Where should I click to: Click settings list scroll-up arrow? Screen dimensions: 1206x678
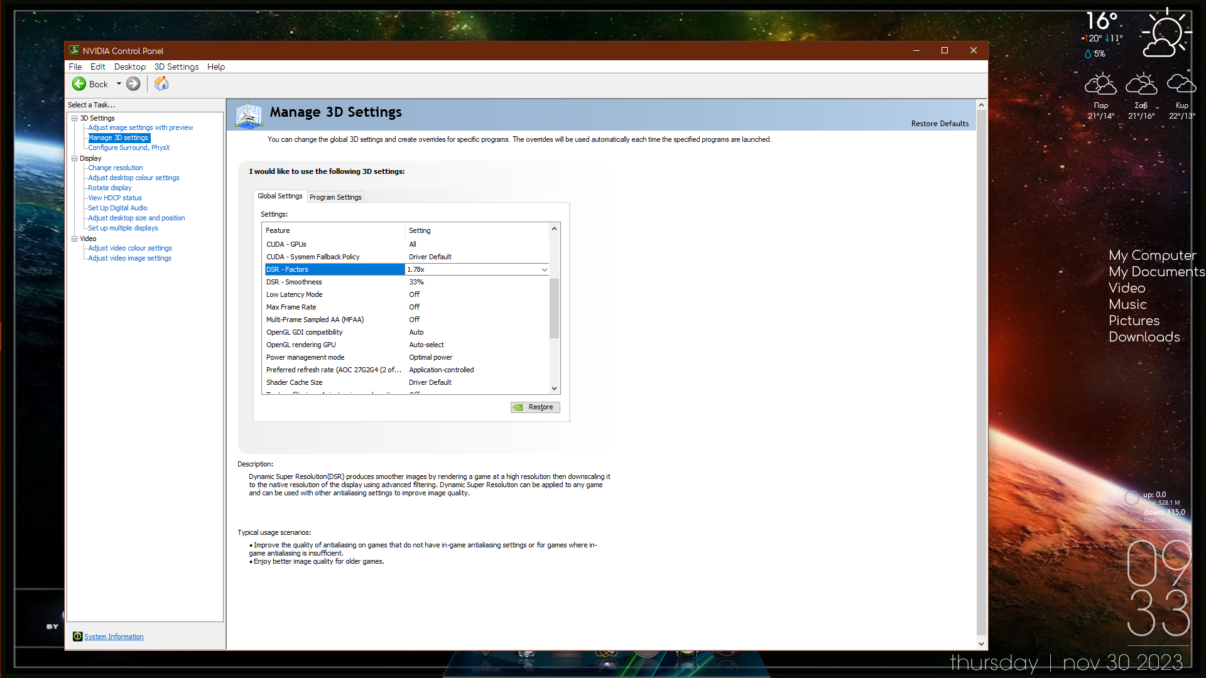pos(554,229)
